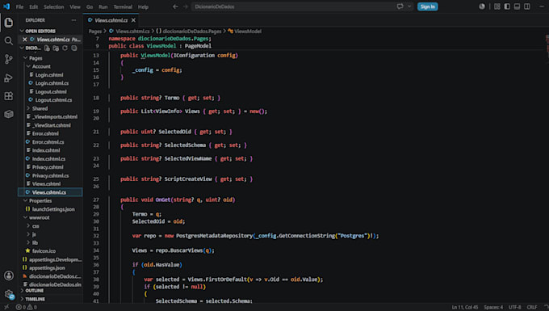549x311 pixels.
Task: Open the Go menu
Action: click(x=90, y=6)
